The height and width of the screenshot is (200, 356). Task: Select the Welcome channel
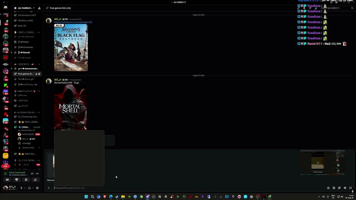click(27, 37)
